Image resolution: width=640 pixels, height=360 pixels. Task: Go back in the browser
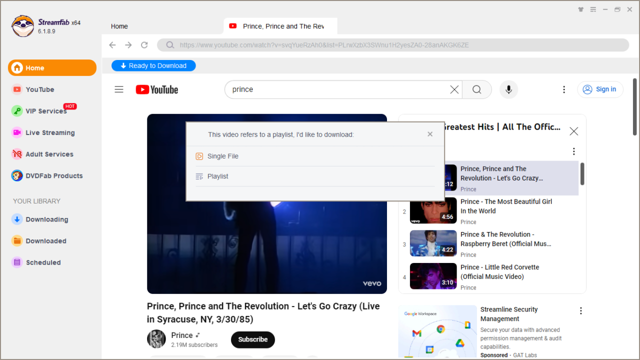click(112, 45)
